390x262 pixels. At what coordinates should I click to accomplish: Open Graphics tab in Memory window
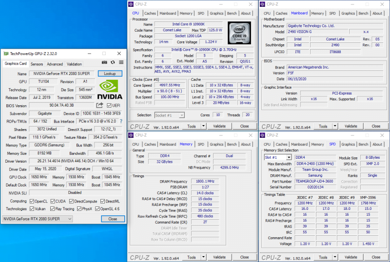point(216,145)
